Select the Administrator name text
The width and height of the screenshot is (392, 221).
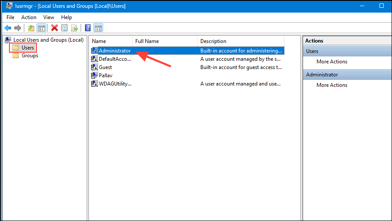(115, 50)
